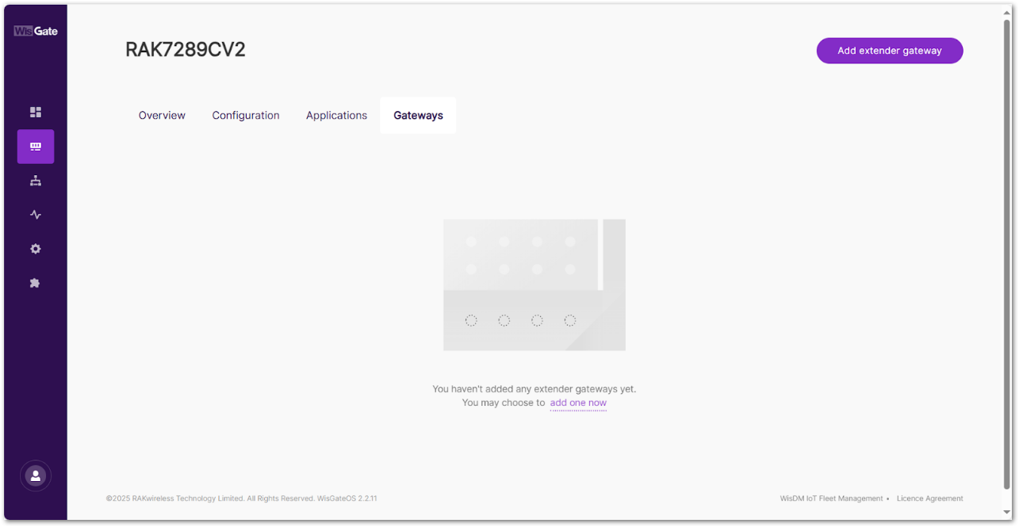Select the plugins puzzle icon in sidebar

(35, 283)
